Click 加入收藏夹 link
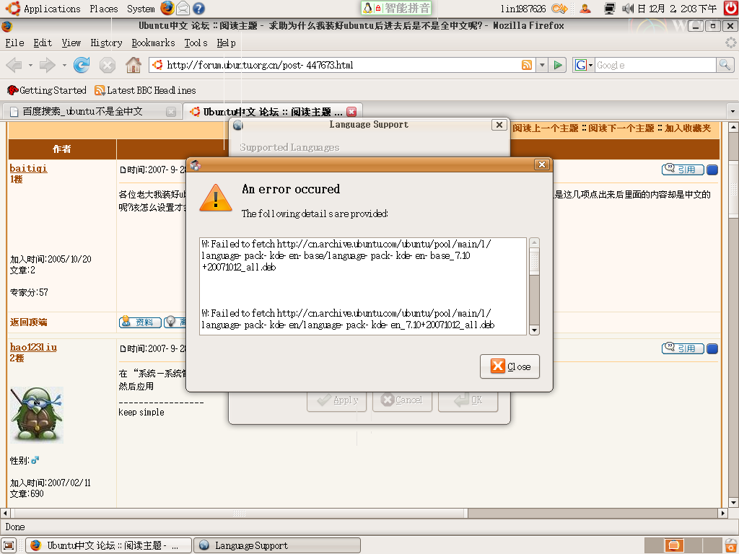This screenshot has height=554, width=739. (688, 128)
